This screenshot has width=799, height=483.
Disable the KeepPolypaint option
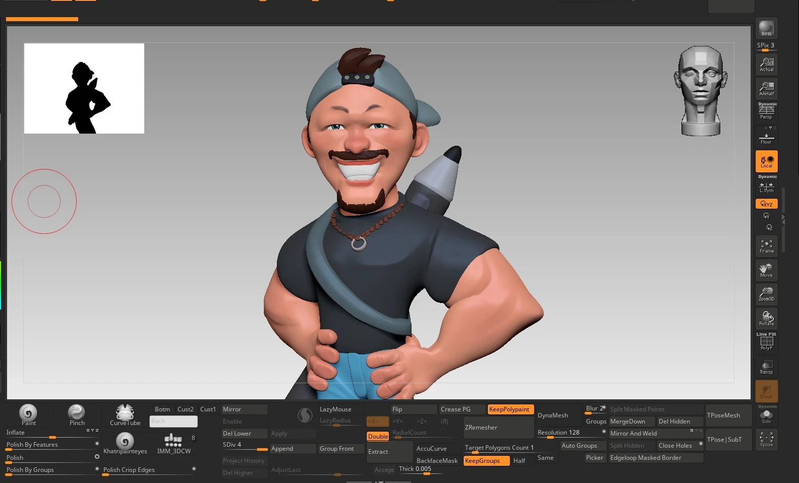click(510, 409)
